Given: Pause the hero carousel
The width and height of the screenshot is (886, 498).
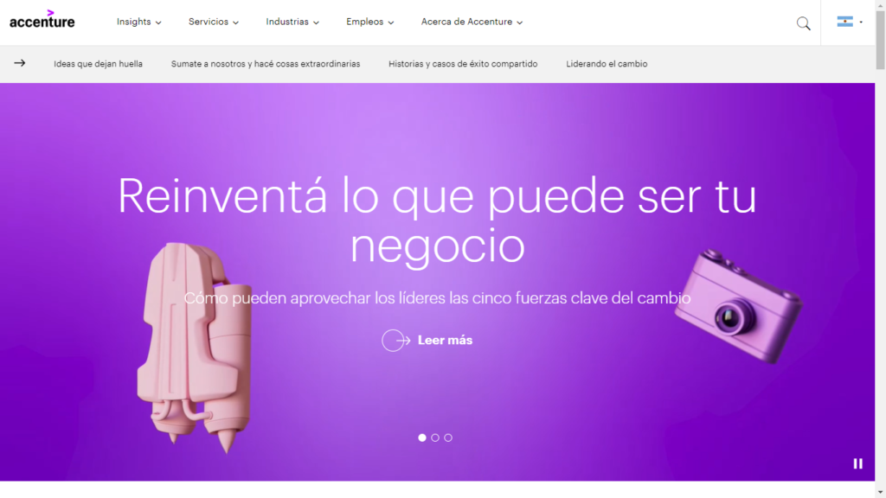Looking at the screenshot, I should [x=857, y=463].
